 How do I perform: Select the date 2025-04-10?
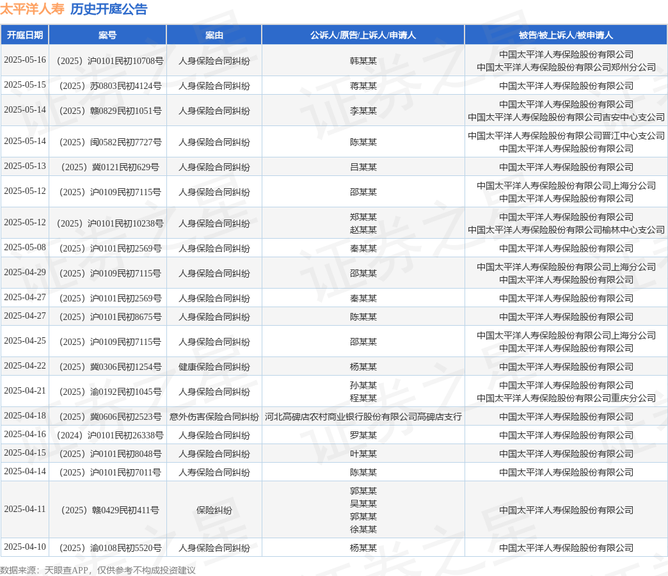[x=25, y=547]
